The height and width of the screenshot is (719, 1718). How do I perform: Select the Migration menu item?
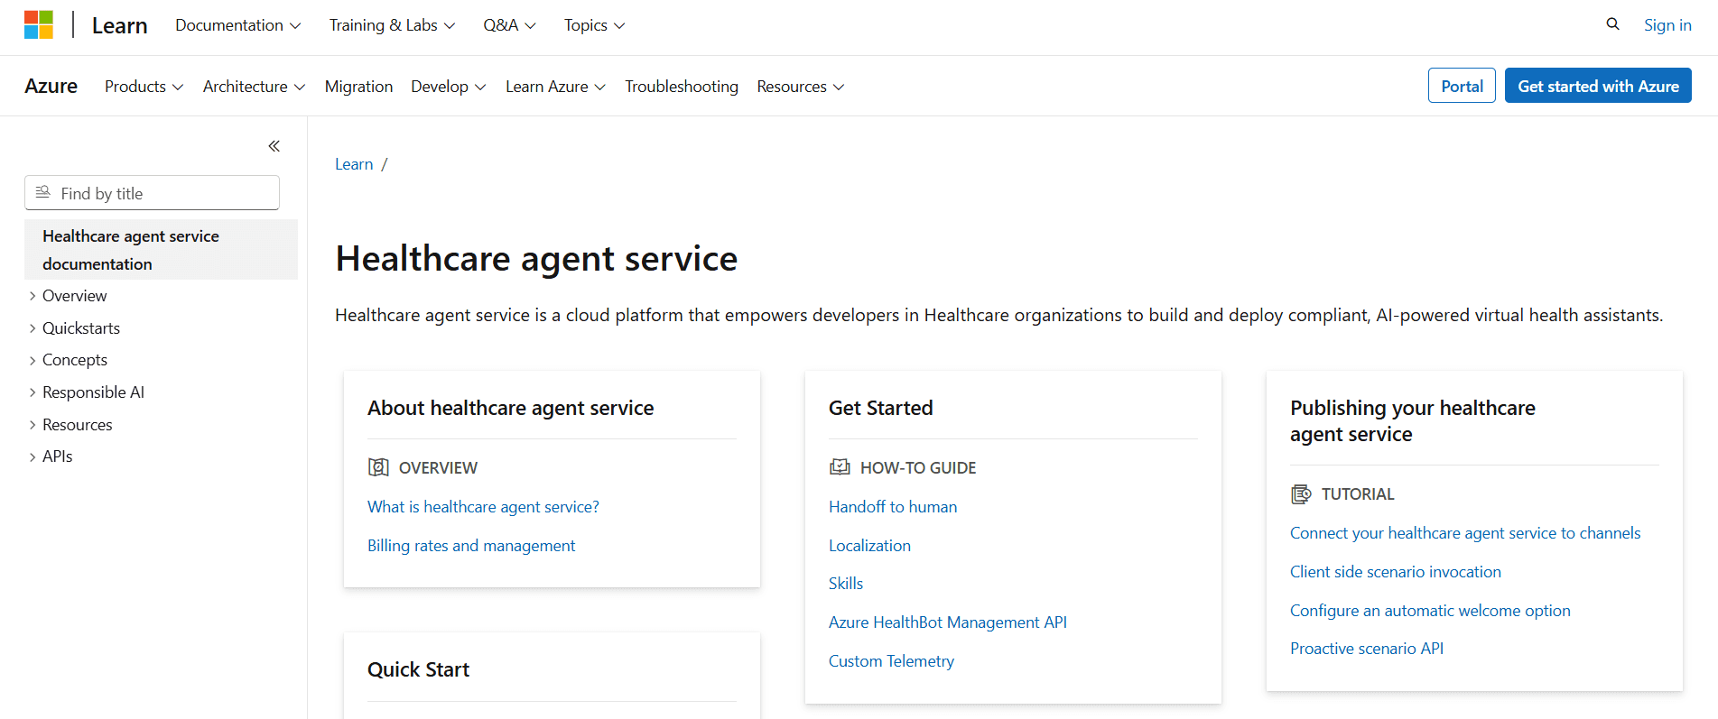[x=358, y=87]
